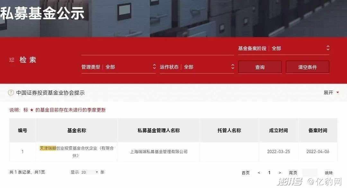The image size is (347, 188).
Task: Open the 运作状态 dropdown
Action: 197,67
